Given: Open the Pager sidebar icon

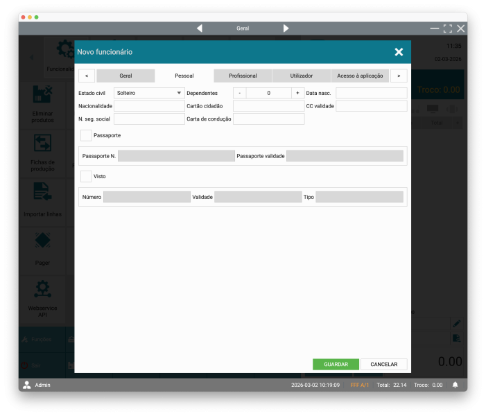Looking at the screenshot, I should [x=42, y=241].
